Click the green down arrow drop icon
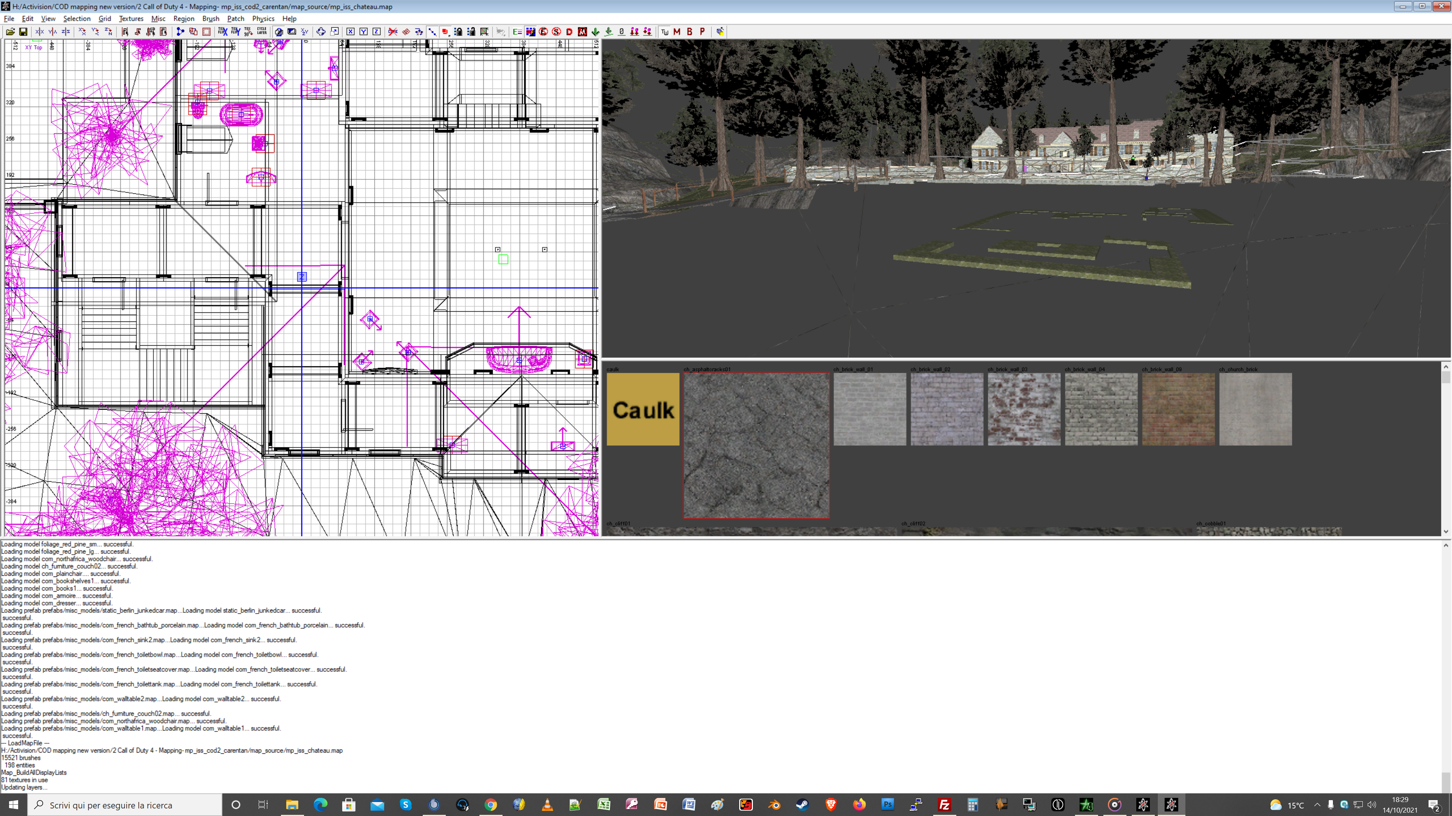Screen dimensions: 1452x816 pos(595,31)
